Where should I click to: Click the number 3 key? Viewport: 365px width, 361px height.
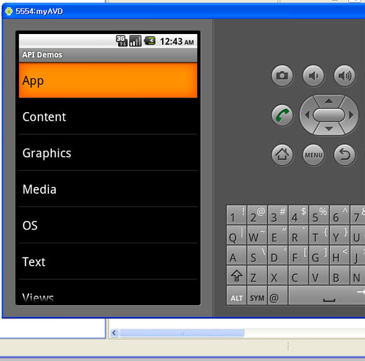click(278, 215)
